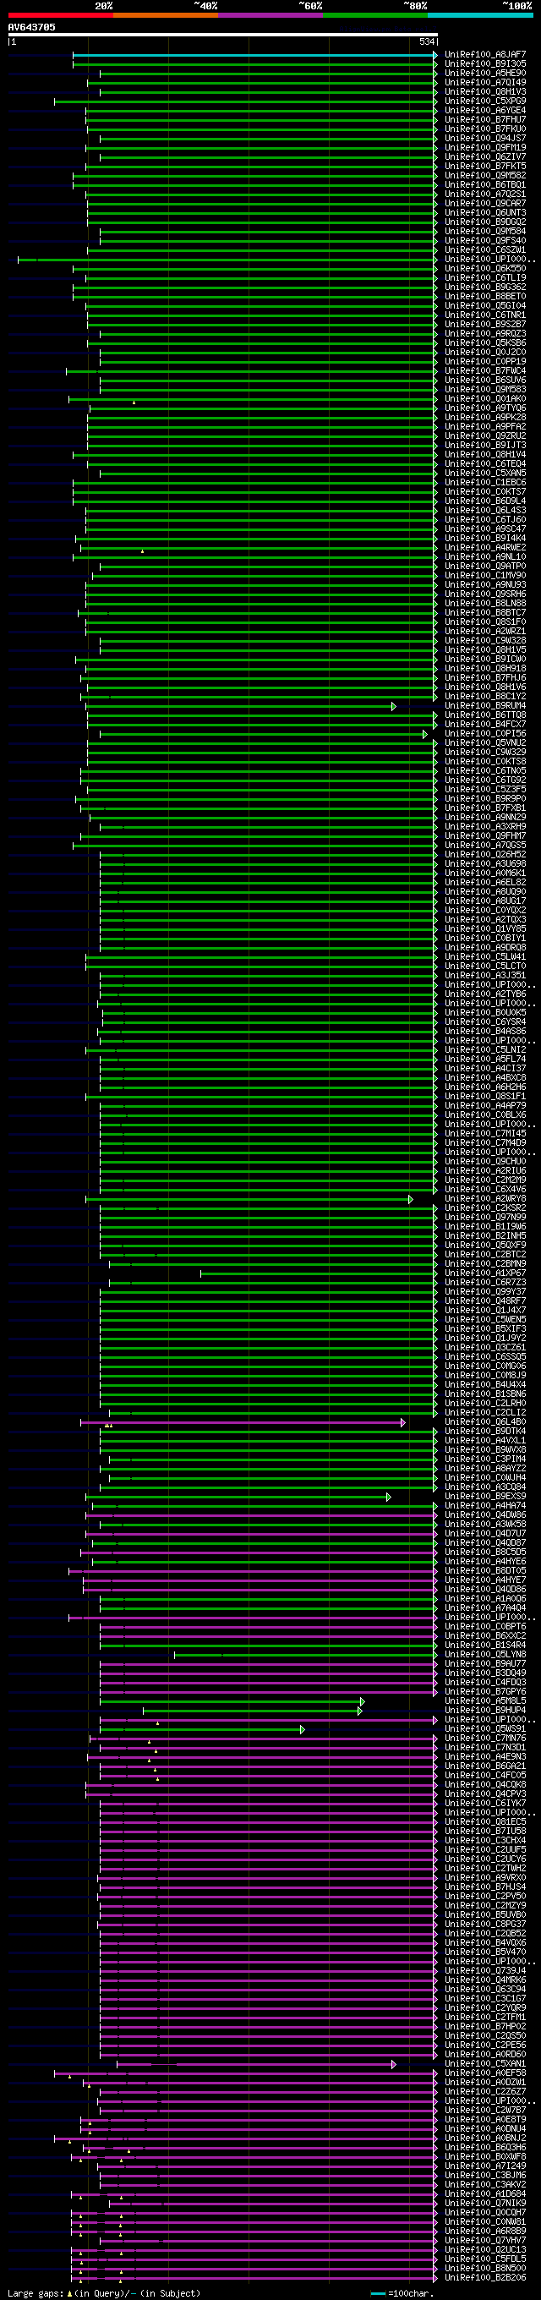Click hit label UniRef100_A7QGS5

(x=484, y=846)
